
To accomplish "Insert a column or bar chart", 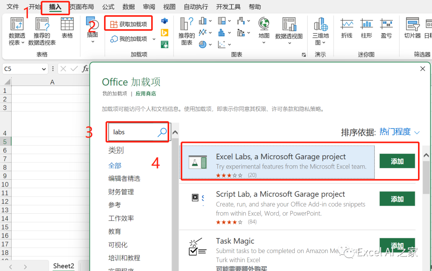I will (x=205, y=21).
